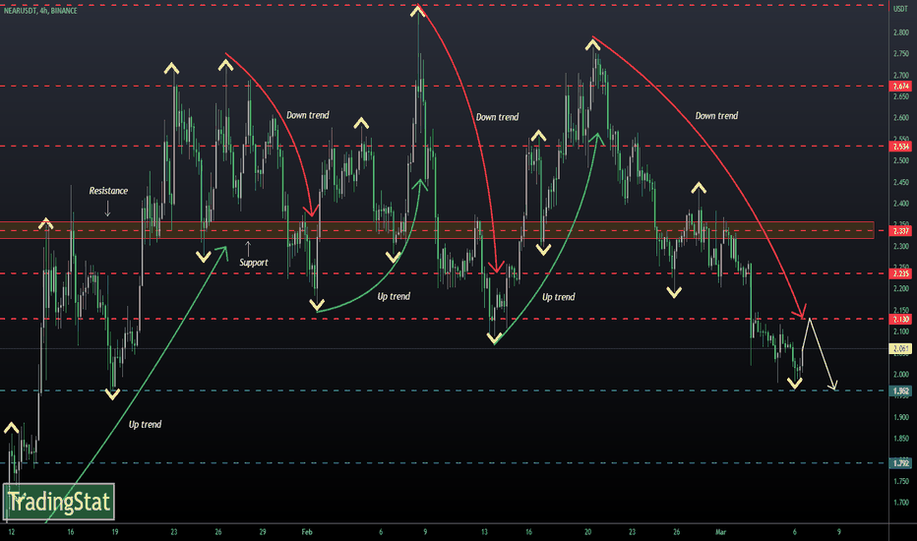The width and height of the screenshot is (917, 541).
Task: Click the red 2.674 price level label
Action: pos(900,87)
